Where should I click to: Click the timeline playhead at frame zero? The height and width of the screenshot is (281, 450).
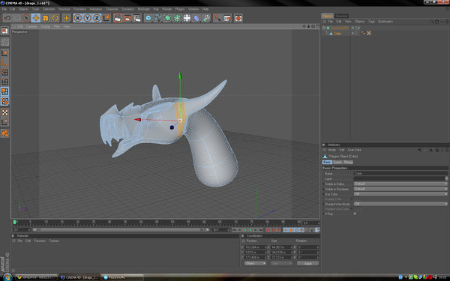[x=15, y=222]
